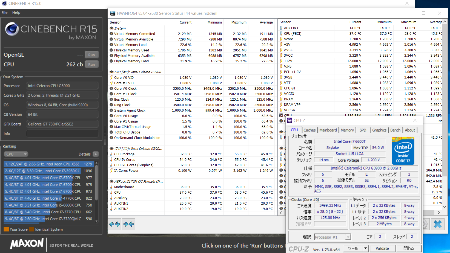The image size is (450, 253).
Task: Run the CPU benchmark test
Action: pyautogui.click(x=91, y=65)
